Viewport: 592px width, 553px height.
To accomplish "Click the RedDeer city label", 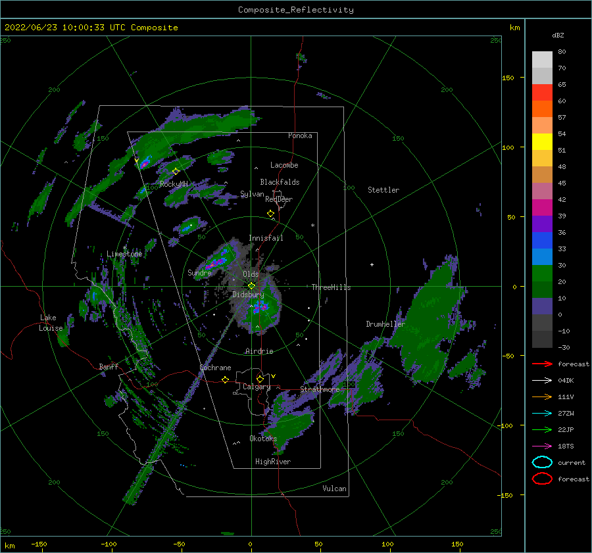I will coord(279,199).
